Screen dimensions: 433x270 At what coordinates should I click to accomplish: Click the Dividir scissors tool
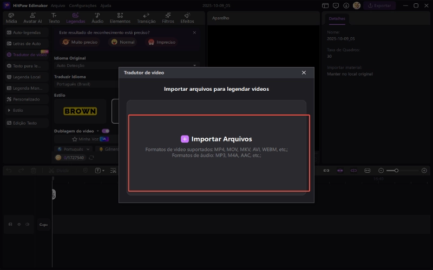[59, 171]
